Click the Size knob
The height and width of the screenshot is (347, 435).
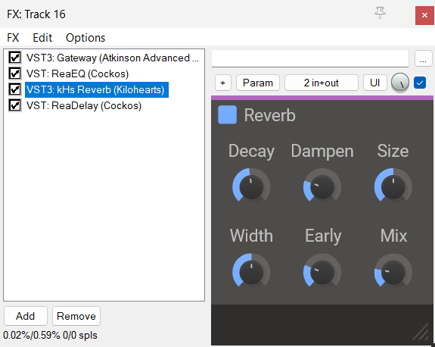click(x=393, y=186)
